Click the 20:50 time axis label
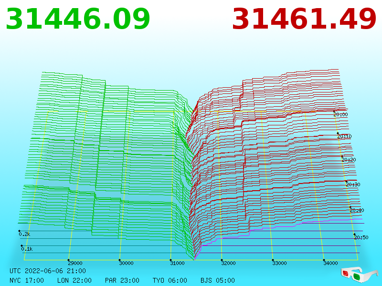Image resolution: width=382 pixels, height=286 pixels. coord(361,237)
